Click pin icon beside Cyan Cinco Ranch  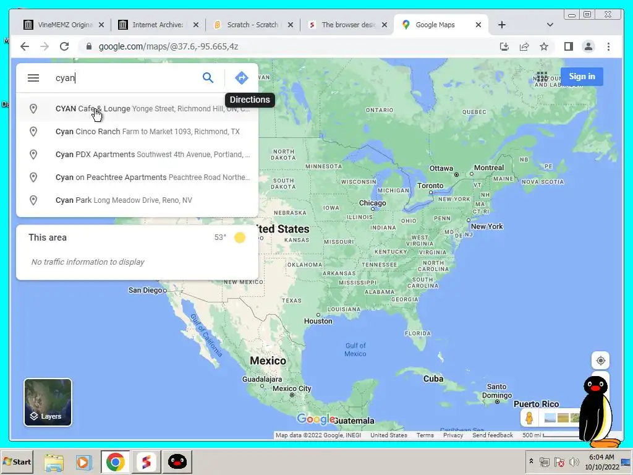point(33,132)
